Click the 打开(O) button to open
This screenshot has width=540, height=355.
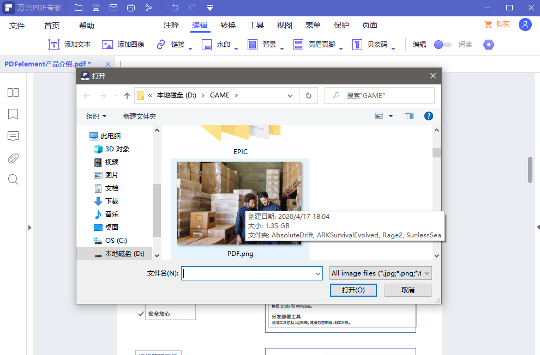(353, 290)
